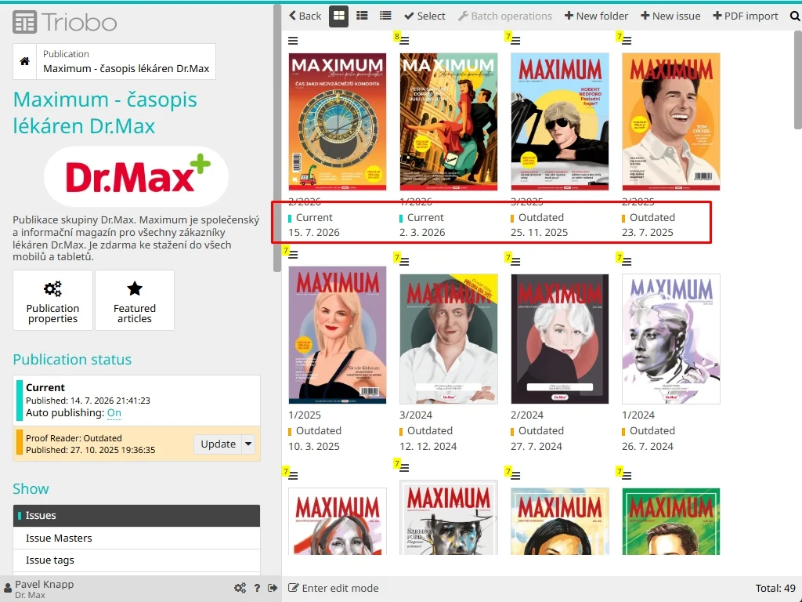Click the home icon in breadcrumb

pos(24,61)
